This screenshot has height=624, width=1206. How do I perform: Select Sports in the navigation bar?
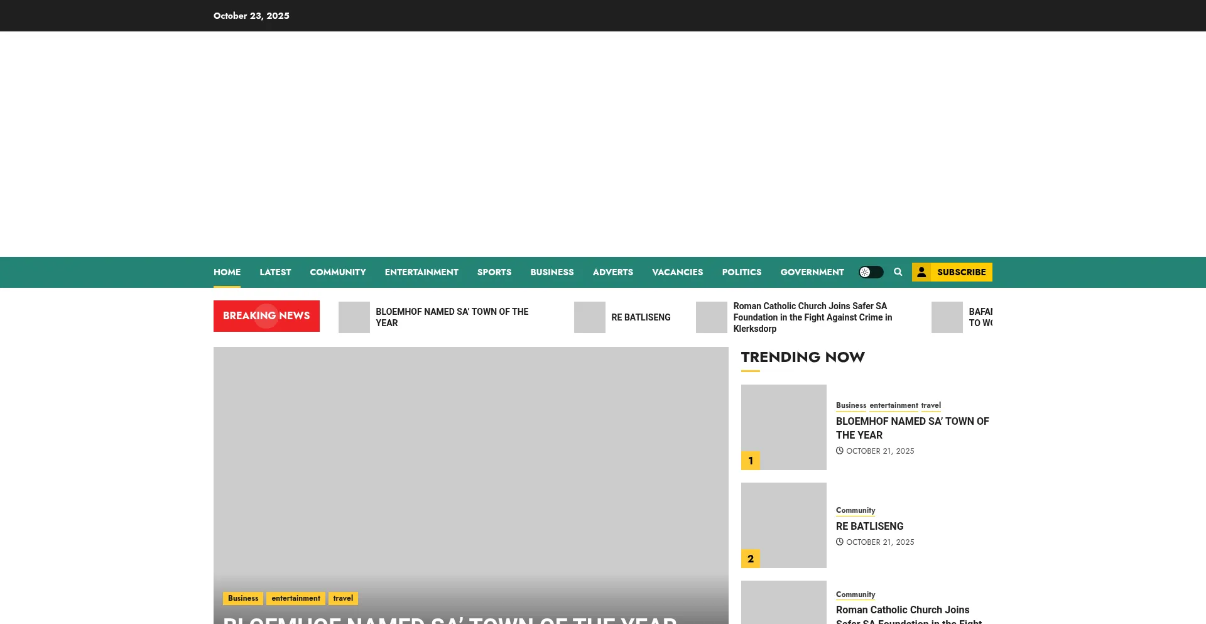494,272
